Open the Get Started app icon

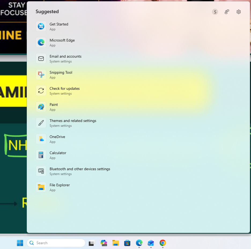click(41, 26)
